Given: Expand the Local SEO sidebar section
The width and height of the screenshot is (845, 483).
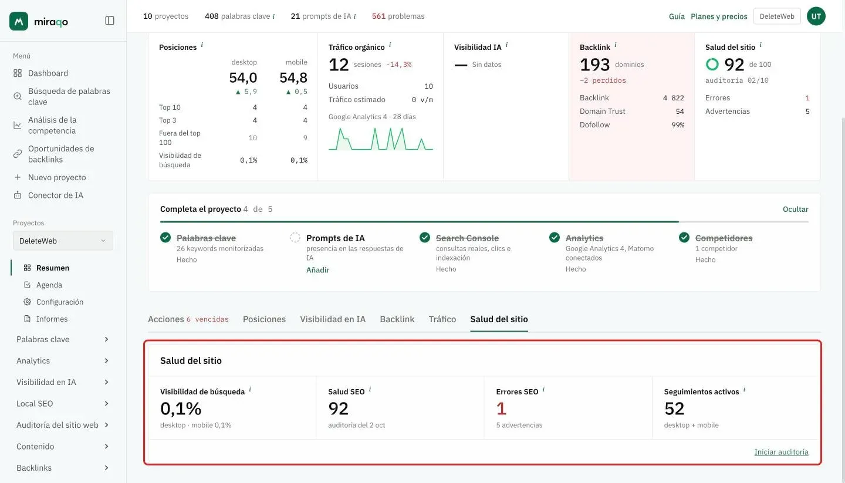Looking at the screenshot, I should [63, 404].
